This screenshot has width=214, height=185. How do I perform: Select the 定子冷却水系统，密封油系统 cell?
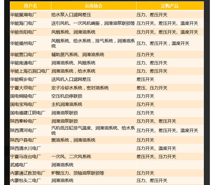(x=80, y=88)
